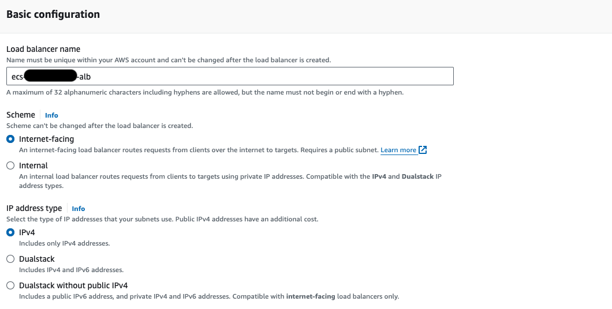Click the Scheme section label
This screenshot has height=309, width=612.
click(x=21, y=115)
